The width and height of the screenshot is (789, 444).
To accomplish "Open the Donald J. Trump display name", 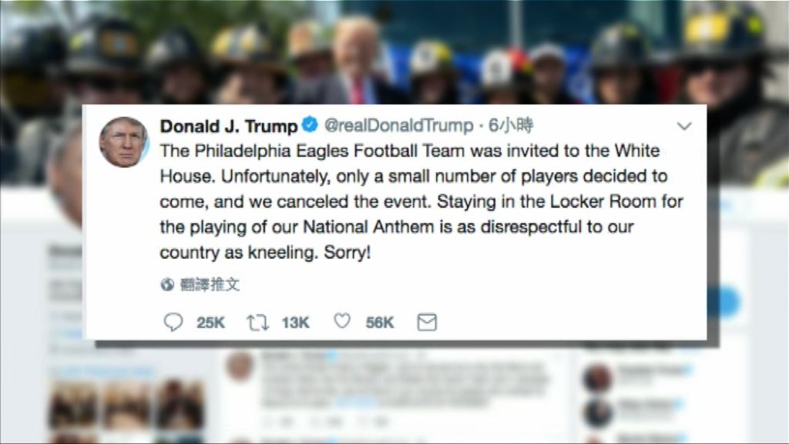I will 228,126.
